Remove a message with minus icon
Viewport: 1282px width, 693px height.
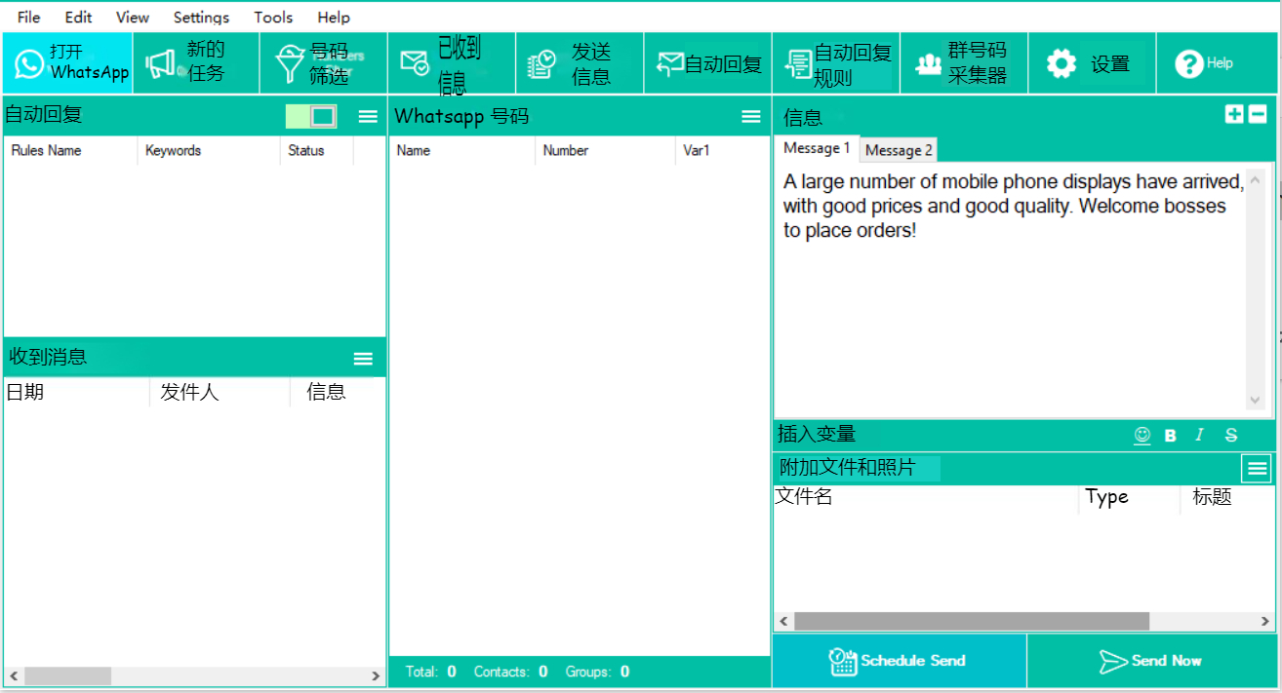(1258, 114)
